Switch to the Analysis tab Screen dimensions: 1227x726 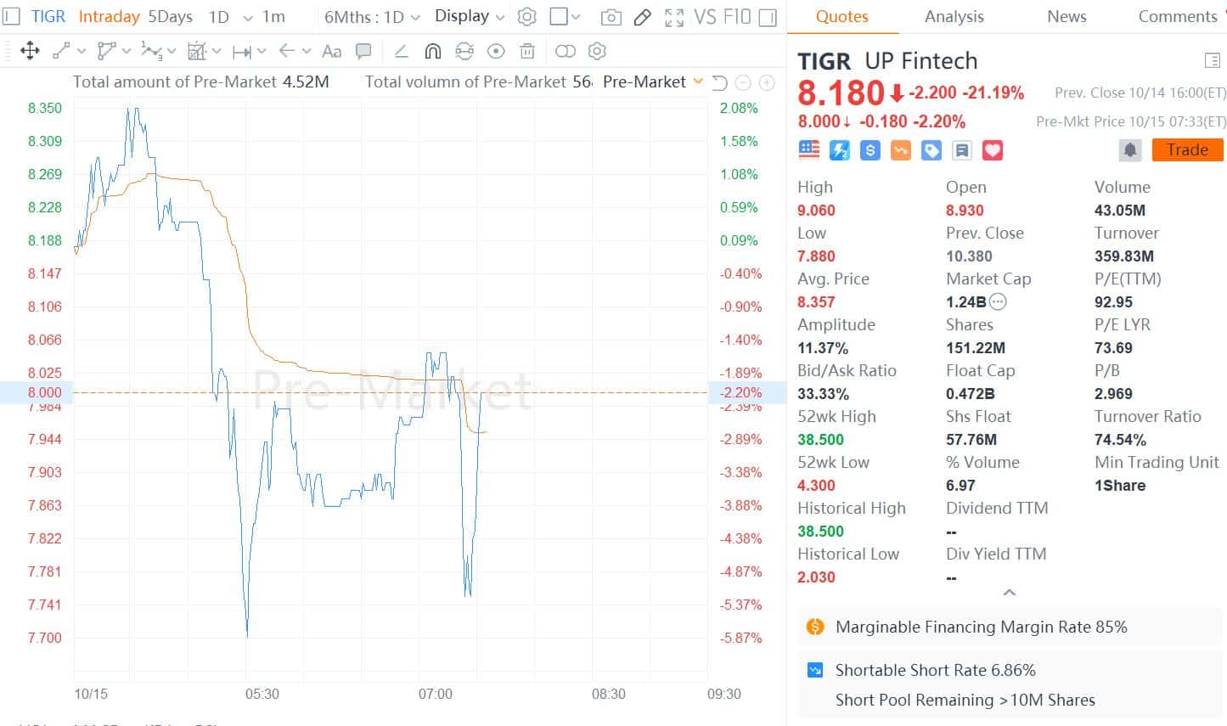(954, 16)
